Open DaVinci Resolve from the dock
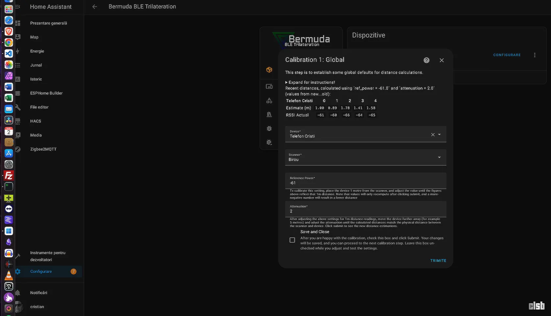551x316 pixels. click(9, 120)
